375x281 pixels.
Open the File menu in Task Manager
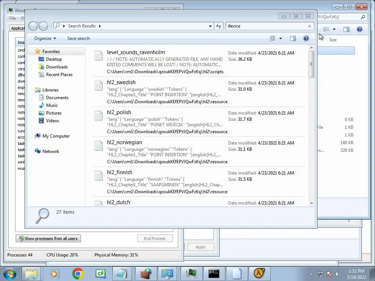12,18
